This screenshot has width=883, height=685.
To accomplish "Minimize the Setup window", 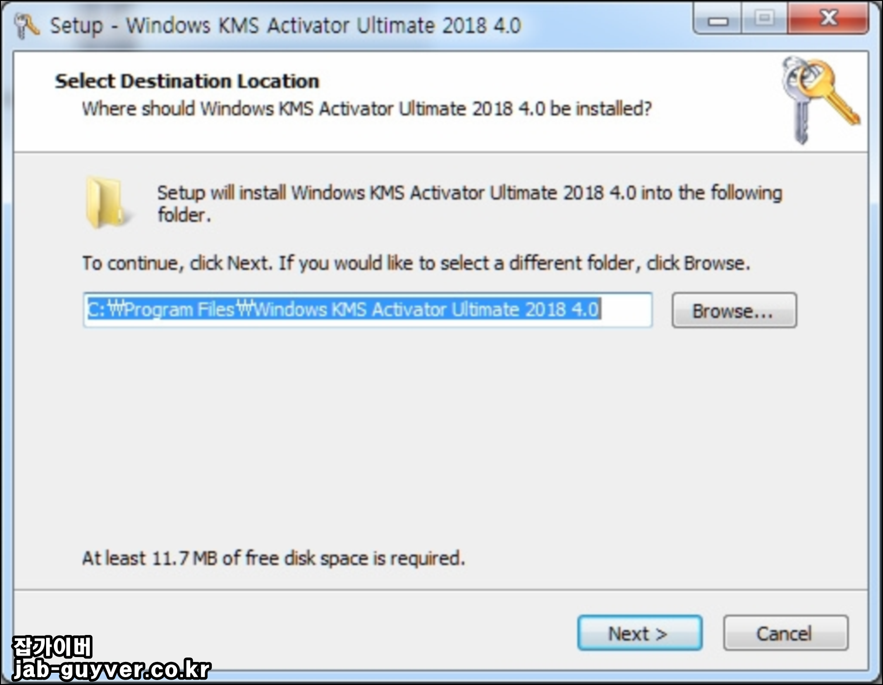I will click(x=718, y=20).
